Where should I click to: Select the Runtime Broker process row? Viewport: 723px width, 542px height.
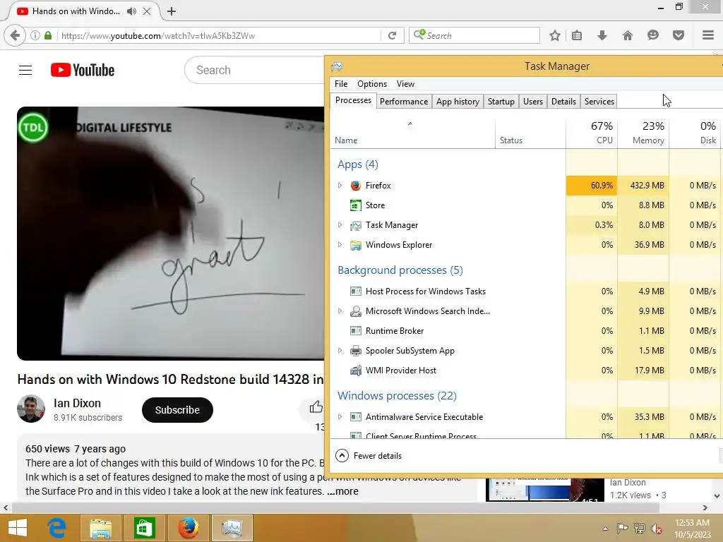pyautogui.click(x=527, y=331)
